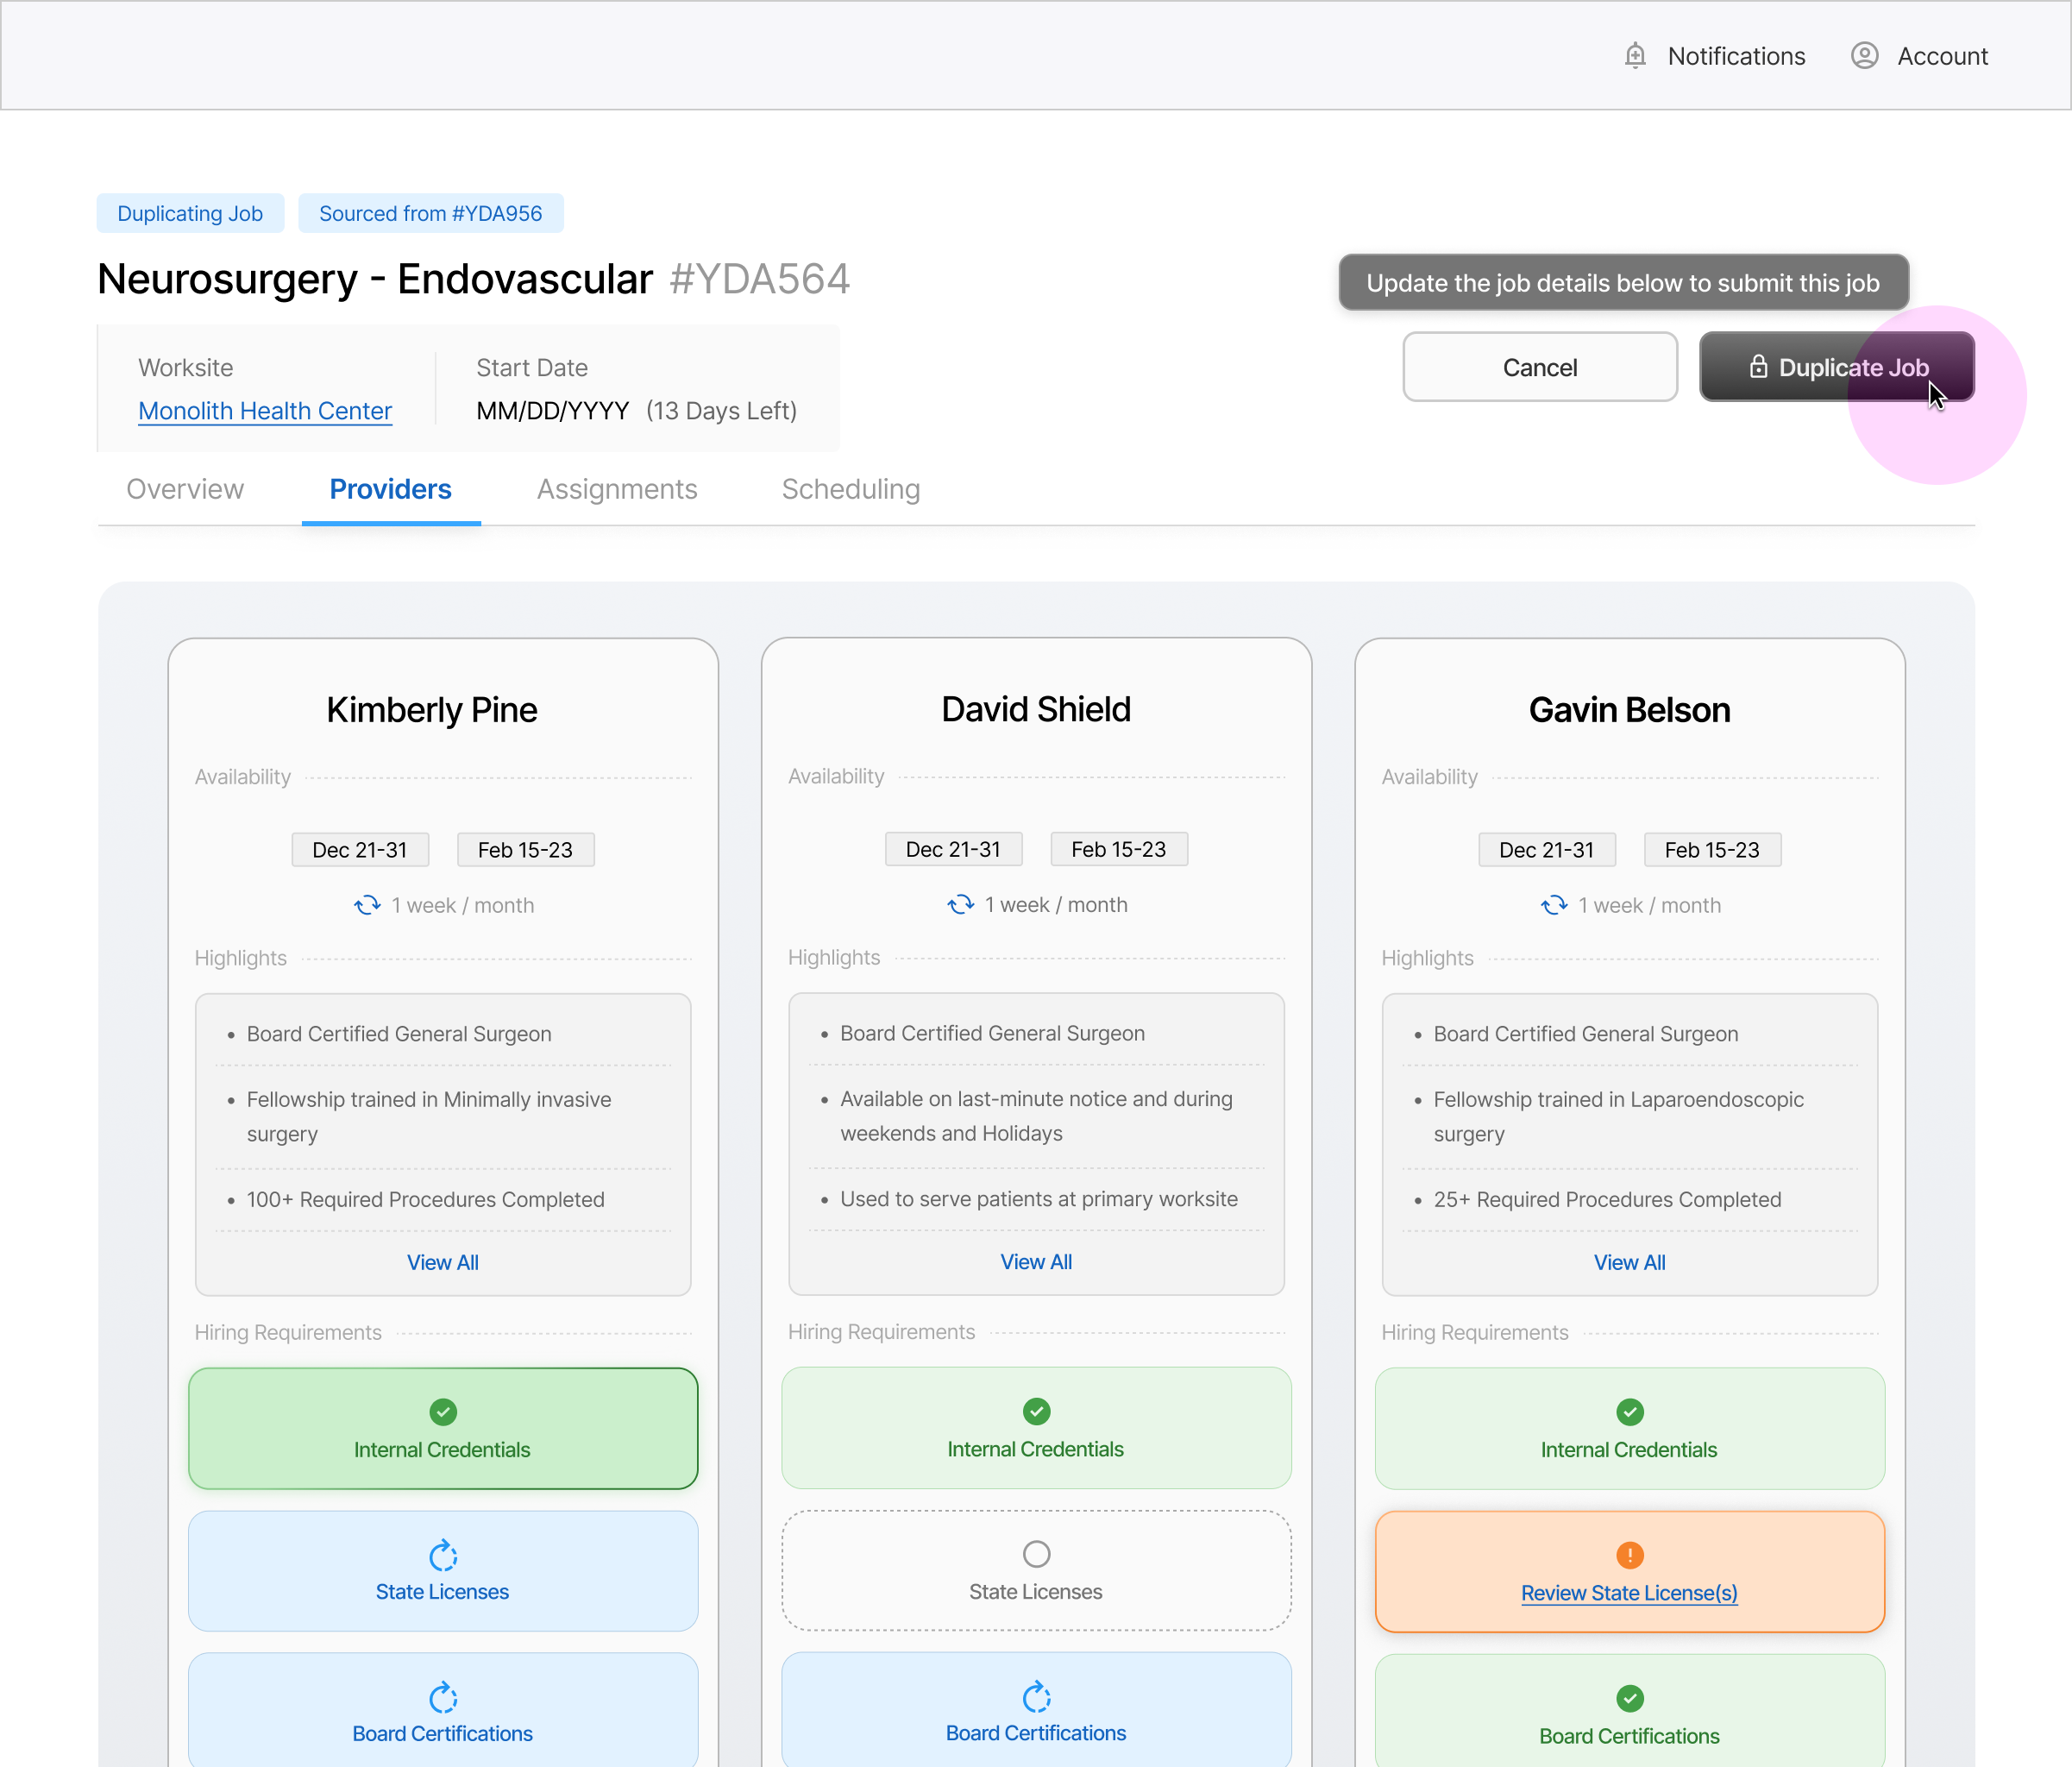Switch to the Assignments tab
2072x1767 pixels.
(x=616, y=489)
